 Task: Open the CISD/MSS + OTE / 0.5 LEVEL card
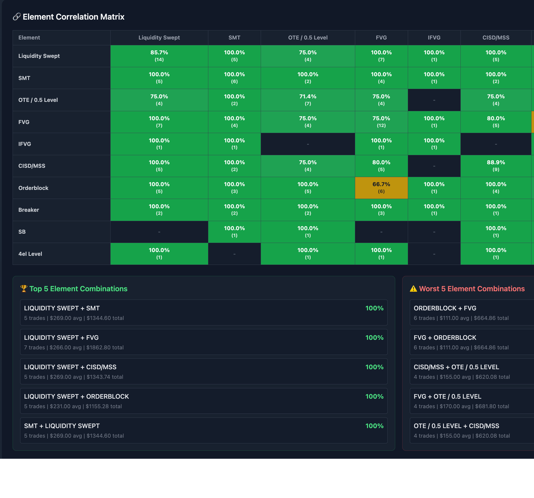pyautogui.click(x=472, y=371)
